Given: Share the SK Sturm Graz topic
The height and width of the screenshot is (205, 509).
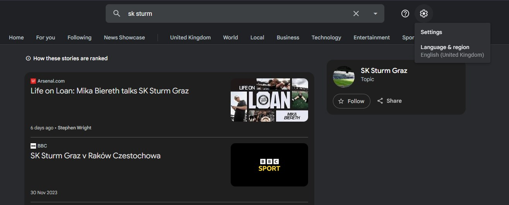Looking at the screenshot, I should pos(389,101).
